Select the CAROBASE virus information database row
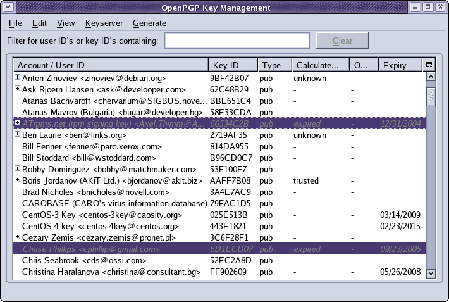This screenshot has width=449, height=302. point(219,204)
